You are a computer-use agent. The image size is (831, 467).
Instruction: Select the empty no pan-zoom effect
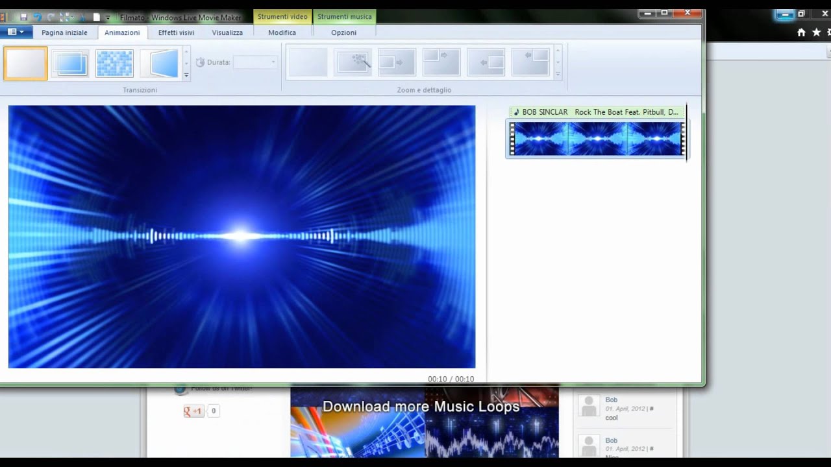(x=308, y=63)
